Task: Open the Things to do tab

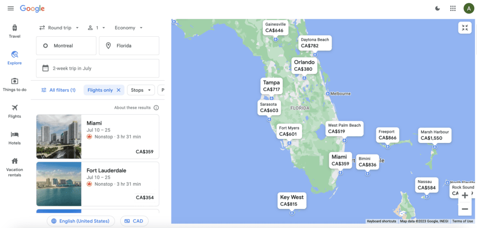Action: pyautogui.click(x=14, y=85)
